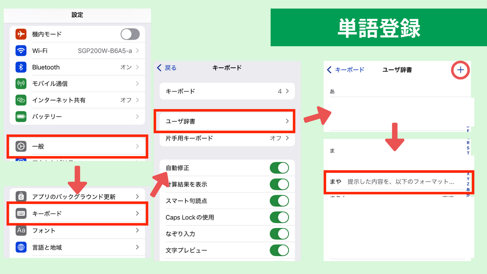The image size is (487, 274).
Task: Go back to キーボード from ユーザ辞書
Action: point(346,70)
